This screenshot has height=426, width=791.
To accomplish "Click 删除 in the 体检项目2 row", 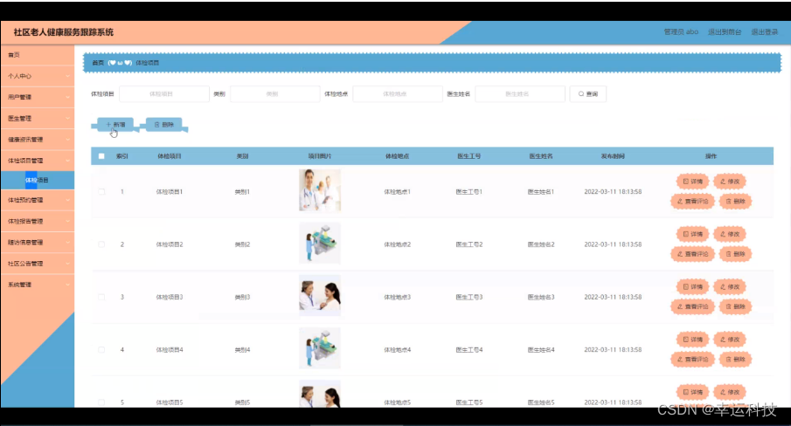I will point(736,254).
